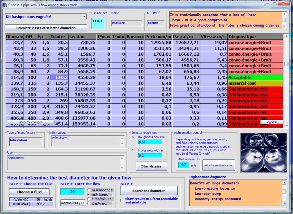The height and width of the screenshot is (214, 293).
Task: Maximize the Choose a pipe window
Action: pos(274,3)
